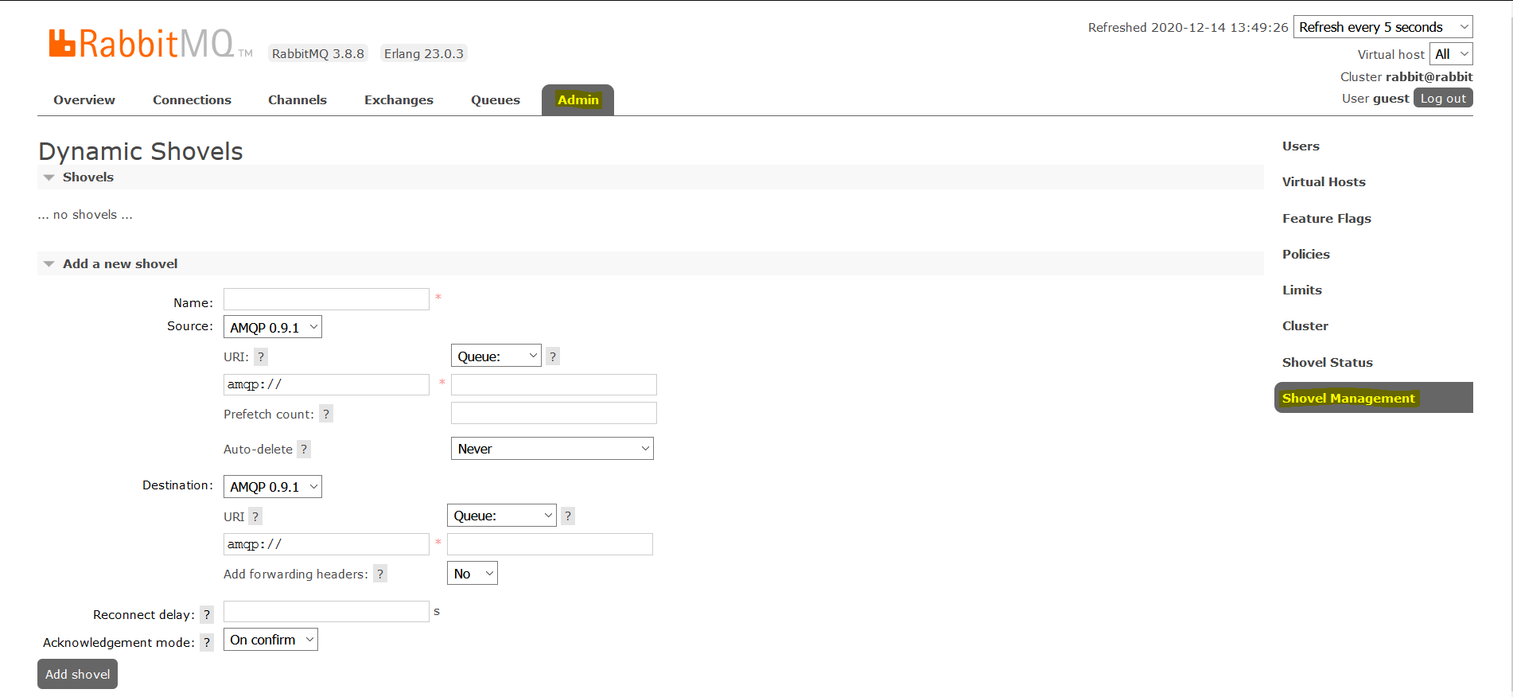Open the Auto-delete Never dropdown
Image resolution: width=1513 pixels, height=697 pixels.
tap(552, 449)
